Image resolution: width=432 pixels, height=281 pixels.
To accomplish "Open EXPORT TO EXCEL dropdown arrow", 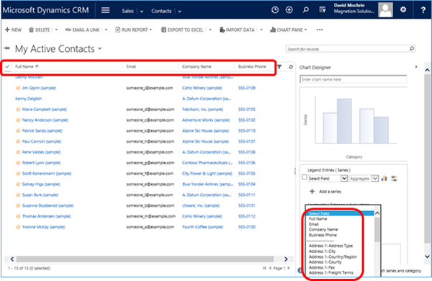I will pos(210,30).
